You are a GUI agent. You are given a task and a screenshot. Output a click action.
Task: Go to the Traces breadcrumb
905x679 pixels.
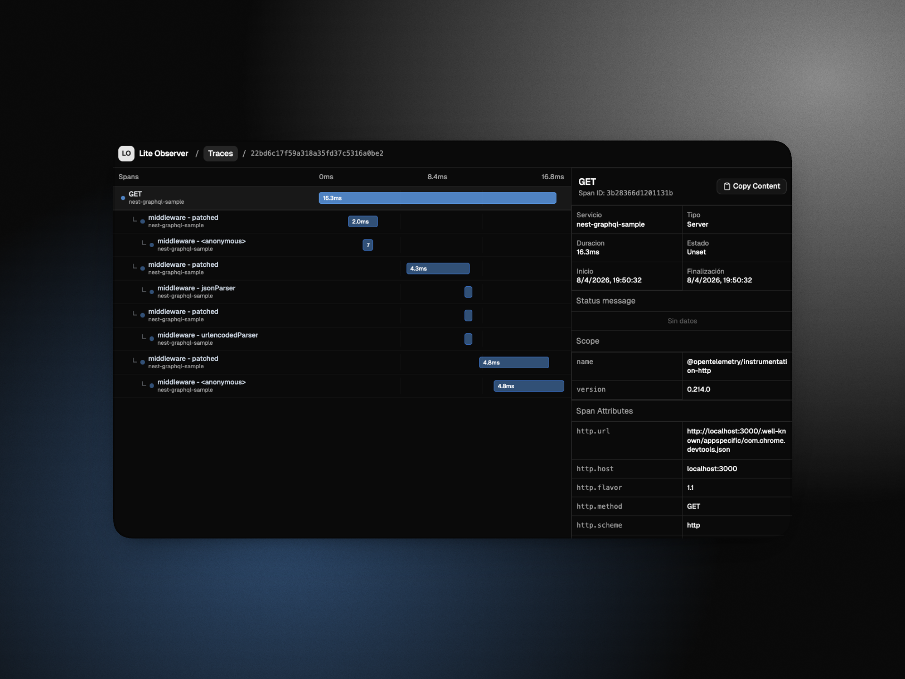(x=221, y=153)
